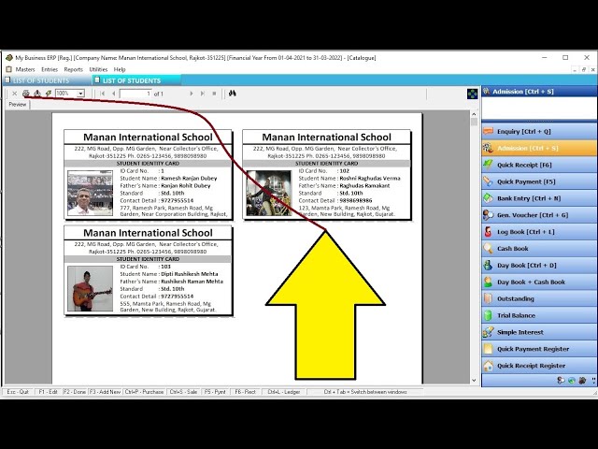Click the stop loading square icon

click(x=214, y=94)
